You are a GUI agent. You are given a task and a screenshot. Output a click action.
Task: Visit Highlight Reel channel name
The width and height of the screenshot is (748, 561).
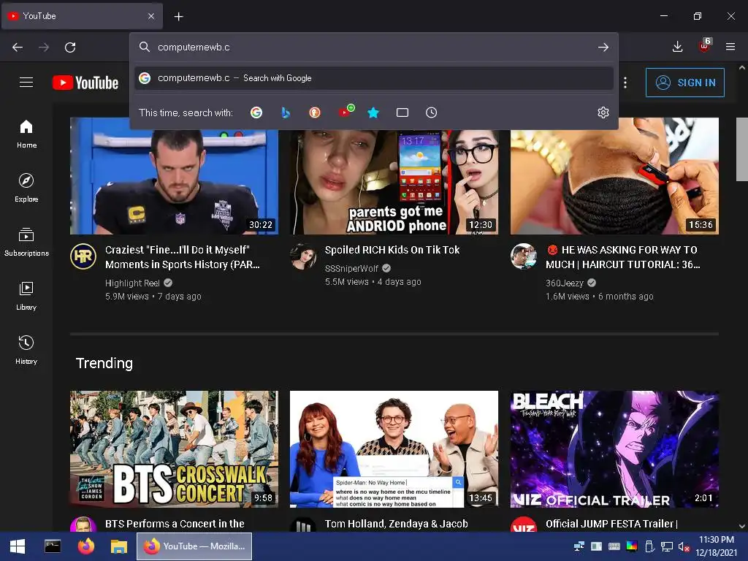pos(132,283)
